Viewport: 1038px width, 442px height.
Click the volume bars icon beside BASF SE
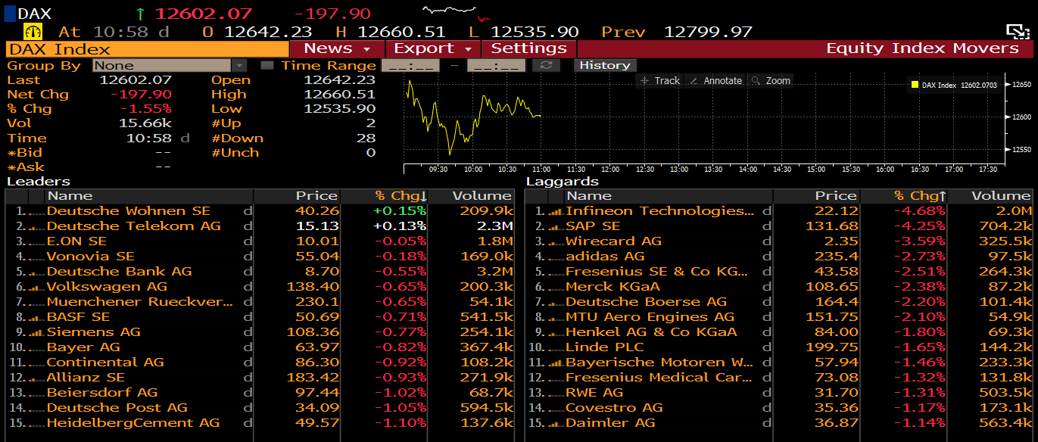pos(37,317)
